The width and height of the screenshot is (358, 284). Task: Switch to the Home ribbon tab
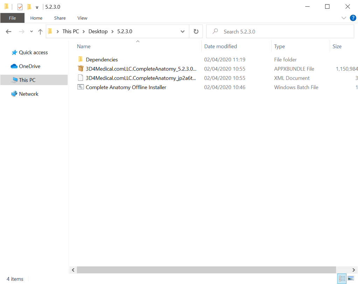coord(36,18)
